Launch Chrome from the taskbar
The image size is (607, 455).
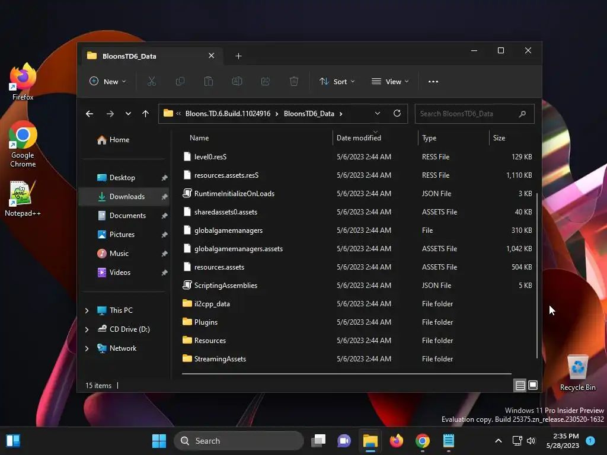pos(422,441)
